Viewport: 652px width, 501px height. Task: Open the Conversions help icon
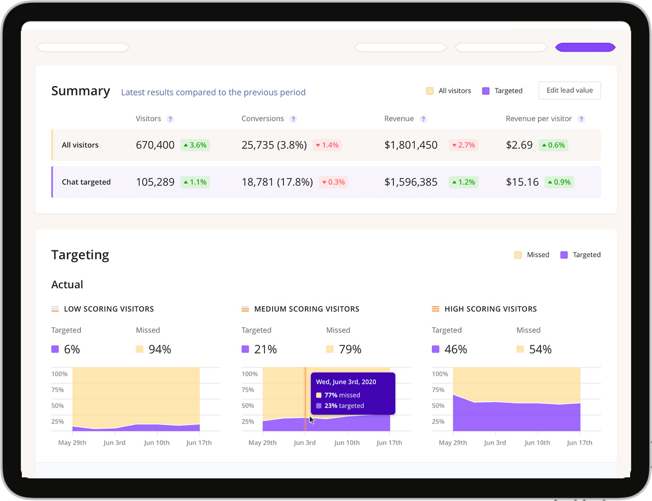coord(293,119)
